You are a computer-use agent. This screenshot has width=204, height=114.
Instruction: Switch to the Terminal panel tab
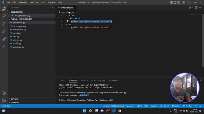[73, 80]
